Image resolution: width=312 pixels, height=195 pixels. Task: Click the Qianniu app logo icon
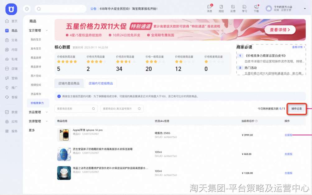click(11, 9)
